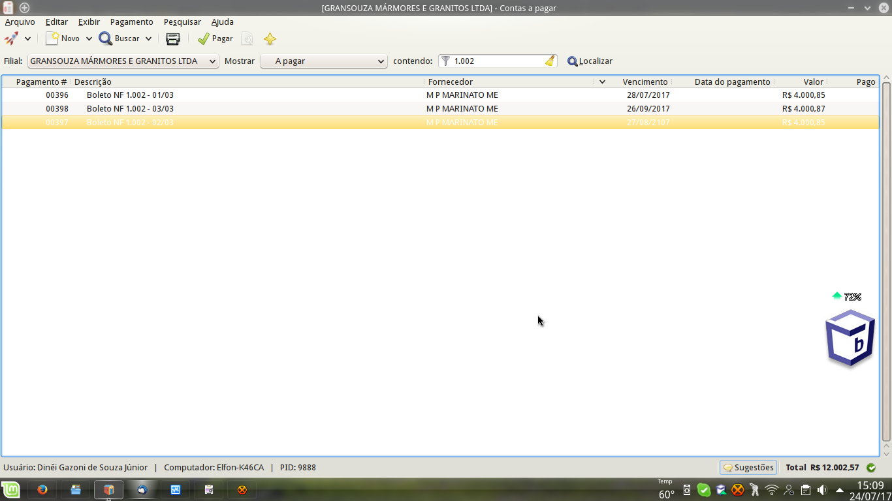Open the blue cube 'b' desktop widget
The image size is (892, 501).
pos(850,338)
